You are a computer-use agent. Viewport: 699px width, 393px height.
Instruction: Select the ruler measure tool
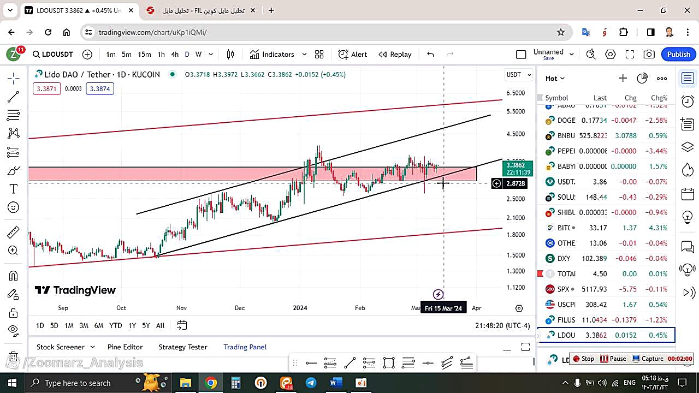[x=14, y=233]
